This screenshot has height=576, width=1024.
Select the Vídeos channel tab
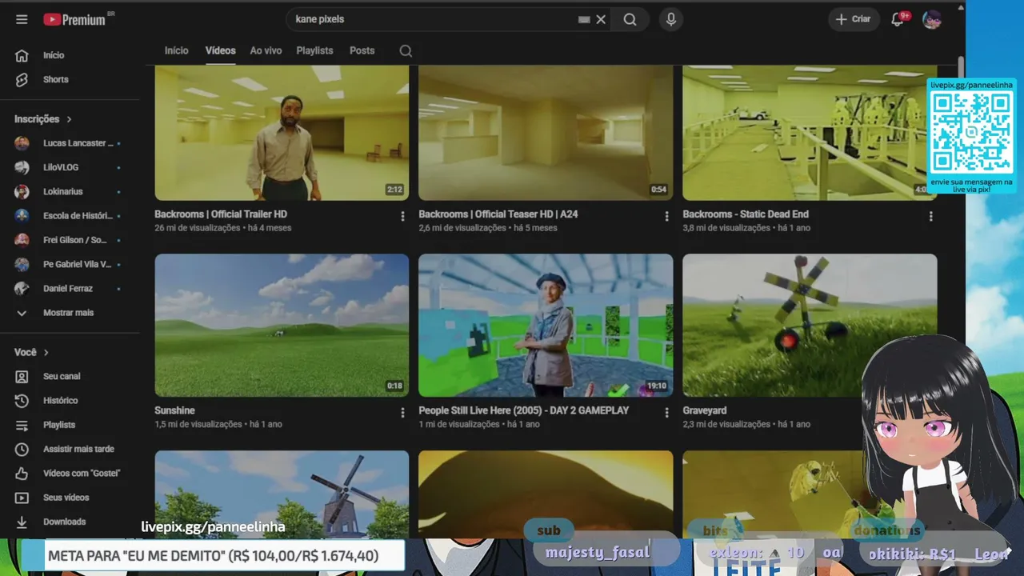pos(220,50)
